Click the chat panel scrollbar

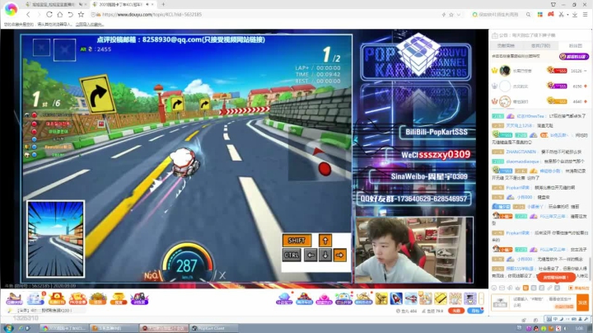coord(590,269)
